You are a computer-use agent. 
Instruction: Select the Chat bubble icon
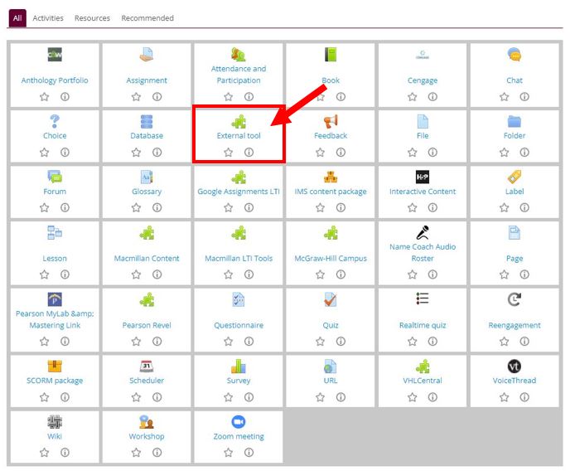point(514,55)
